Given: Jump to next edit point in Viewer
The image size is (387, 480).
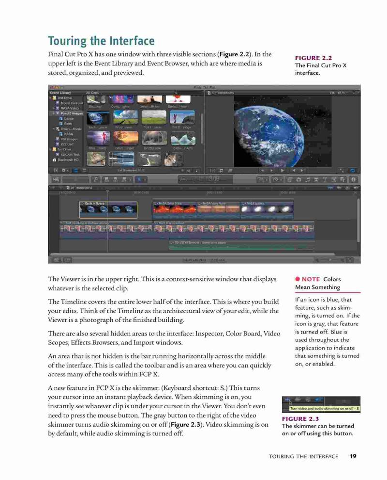Looking at the screenshot, I should pyautogui.click(x=302, y=171).
